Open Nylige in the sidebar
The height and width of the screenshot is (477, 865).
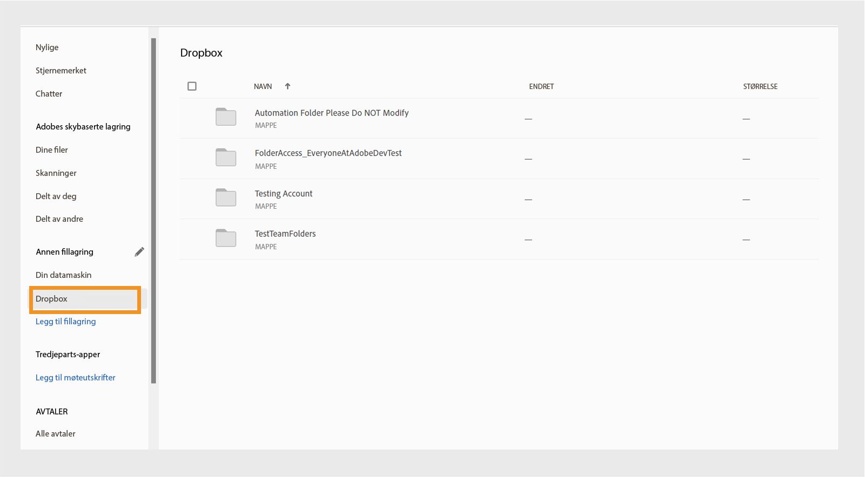pos(47,47)
